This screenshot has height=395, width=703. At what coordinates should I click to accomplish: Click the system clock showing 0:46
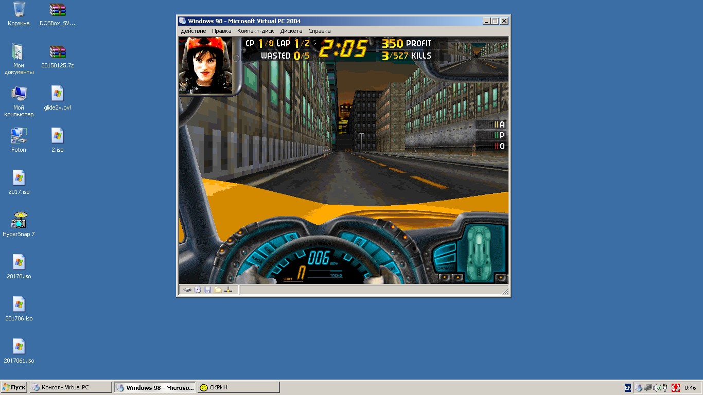690,388
